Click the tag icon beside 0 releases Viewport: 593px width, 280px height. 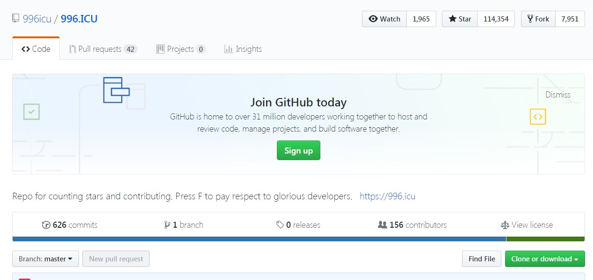pyautogui.click(x=280, y=225)
